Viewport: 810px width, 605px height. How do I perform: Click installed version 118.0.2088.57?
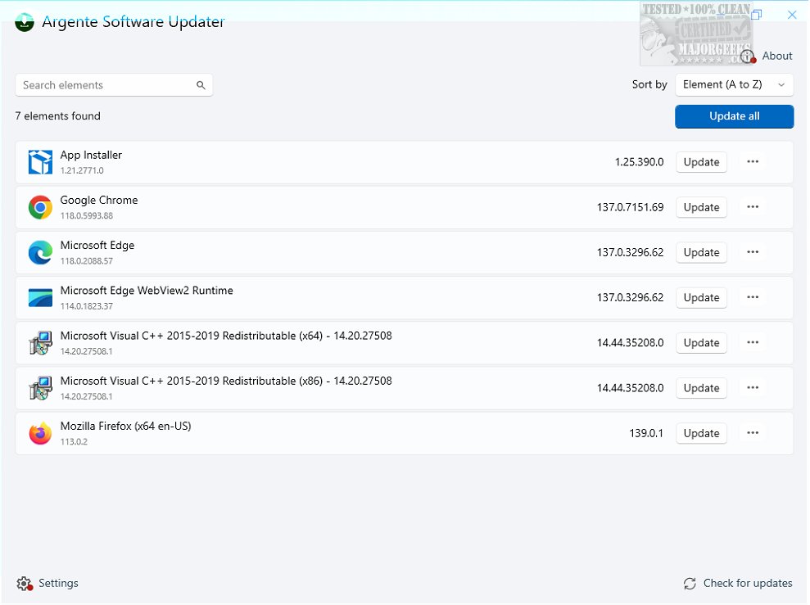pyautogui.click(x=86, y=261)
